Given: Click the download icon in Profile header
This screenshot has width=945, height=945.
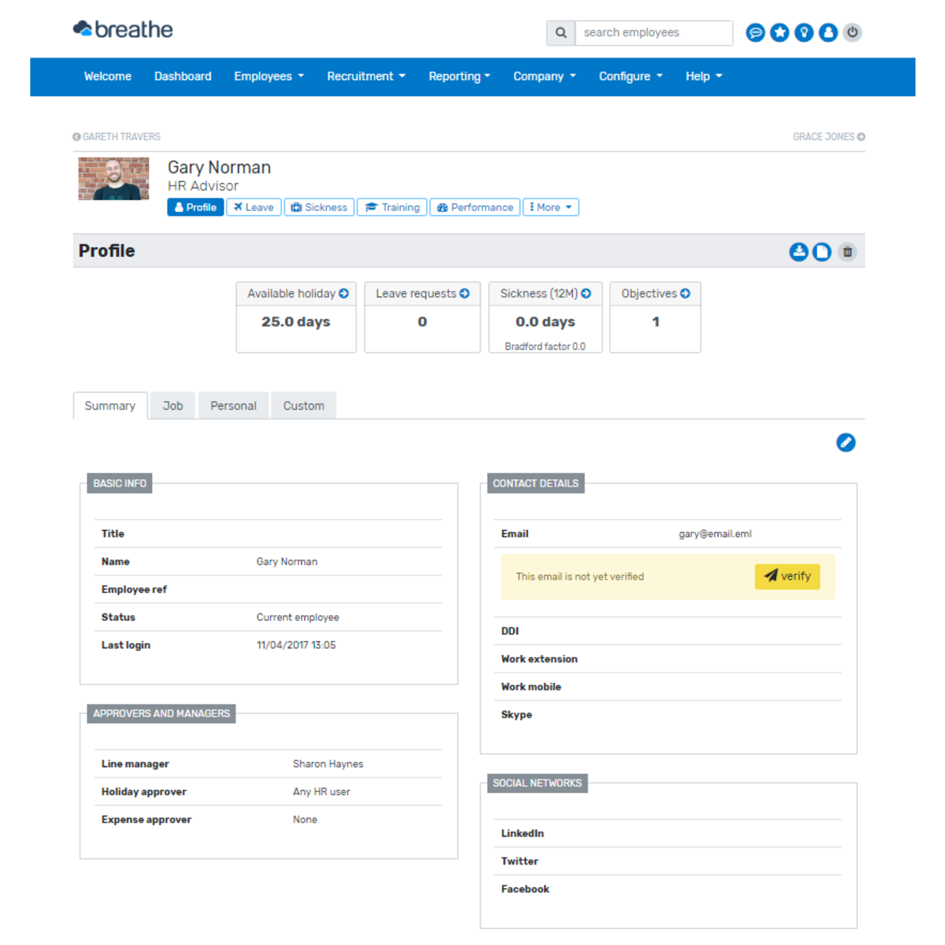Looking at the screenshot, I should (x=799, y=252).
